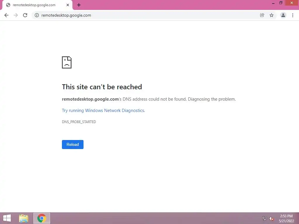Close the remotedesktop.google.com tab
The image size is (299, 224).
coord(68,5)
